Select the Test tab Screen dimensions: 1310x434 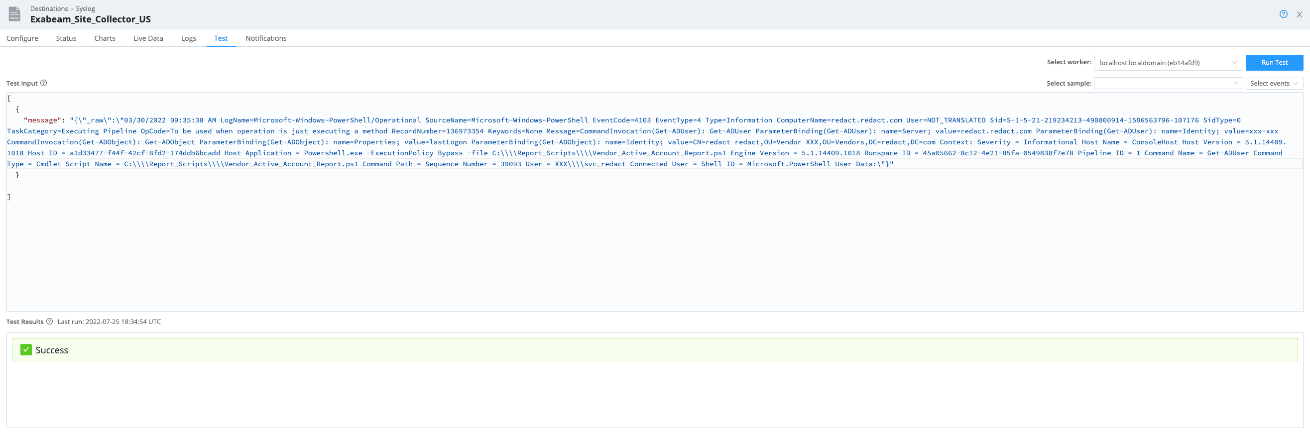tap(221, 39)
